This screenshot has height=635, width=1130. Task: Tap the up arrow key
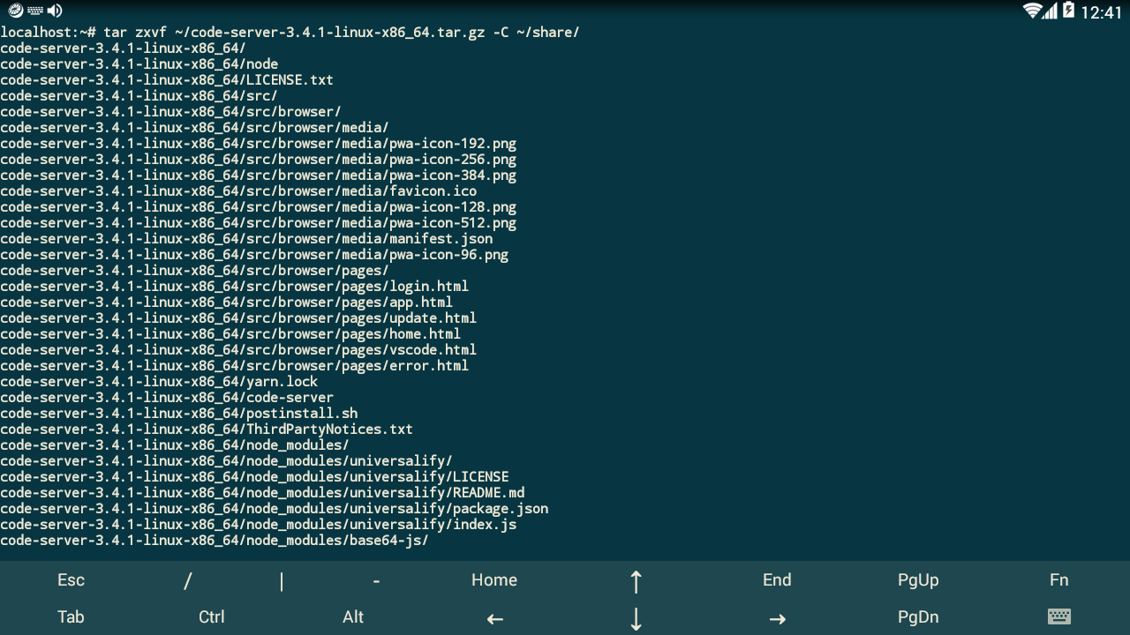[x=636, y=581]
